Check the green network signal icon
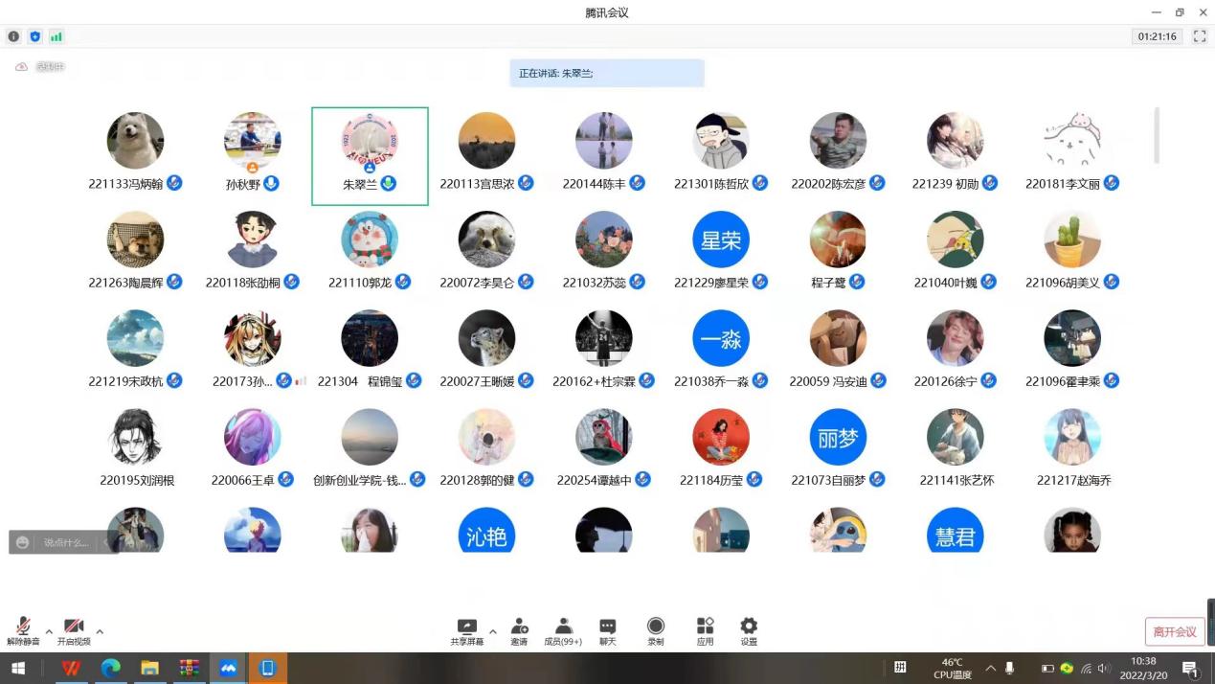The image size is (1215, 684). 56,36
